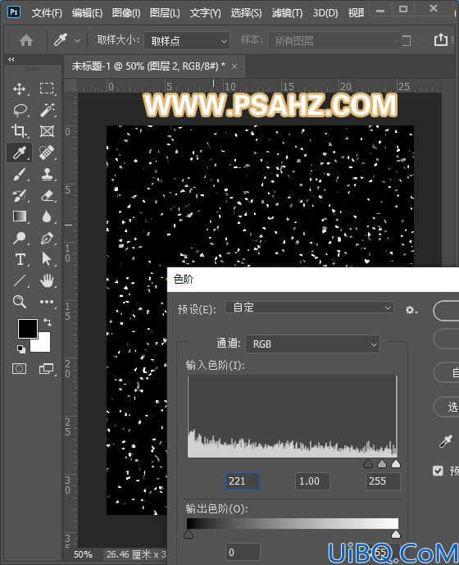Click the input black point slider
The width and height of the screenshot is (459, 565).
coord(368,464)
